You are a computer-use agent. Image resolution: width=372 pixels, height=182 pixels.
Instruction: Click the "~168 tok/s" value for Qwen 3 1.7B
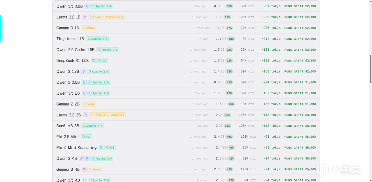coord(271,71)
